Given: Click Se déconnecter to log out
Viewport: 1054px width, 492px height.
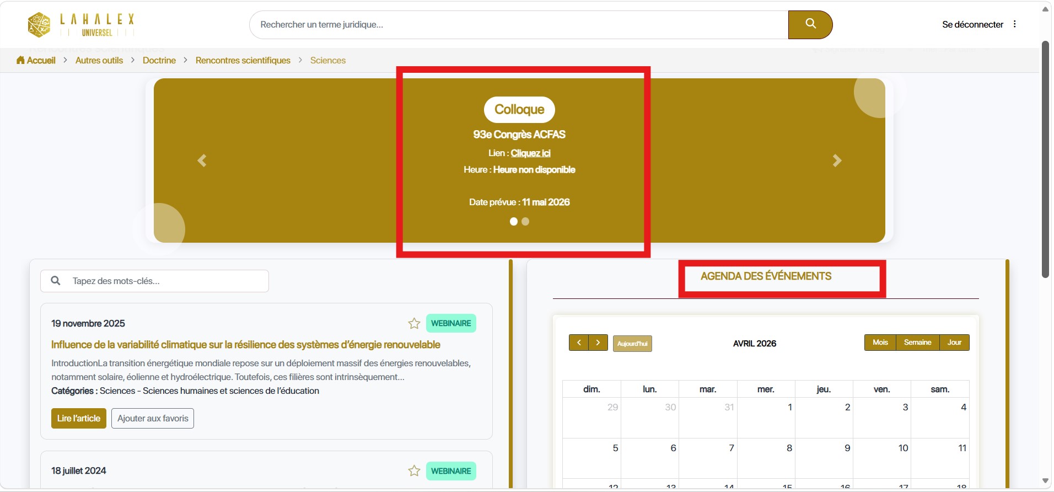Looking at the screenshot, I should (x=972, y=24).
